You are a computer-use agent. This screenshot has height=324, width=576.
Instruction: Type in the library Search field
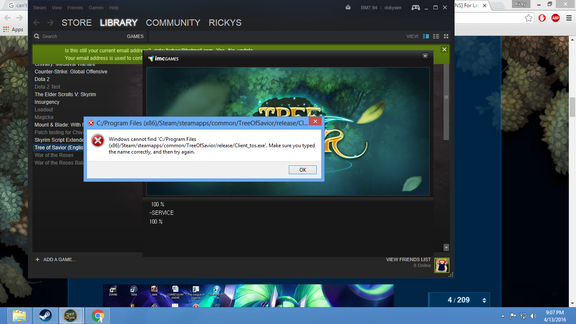click(80, 36)
